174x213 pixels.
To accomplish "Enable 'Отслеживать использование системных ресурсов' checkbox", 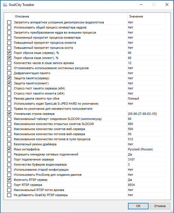I will [9, 68].
